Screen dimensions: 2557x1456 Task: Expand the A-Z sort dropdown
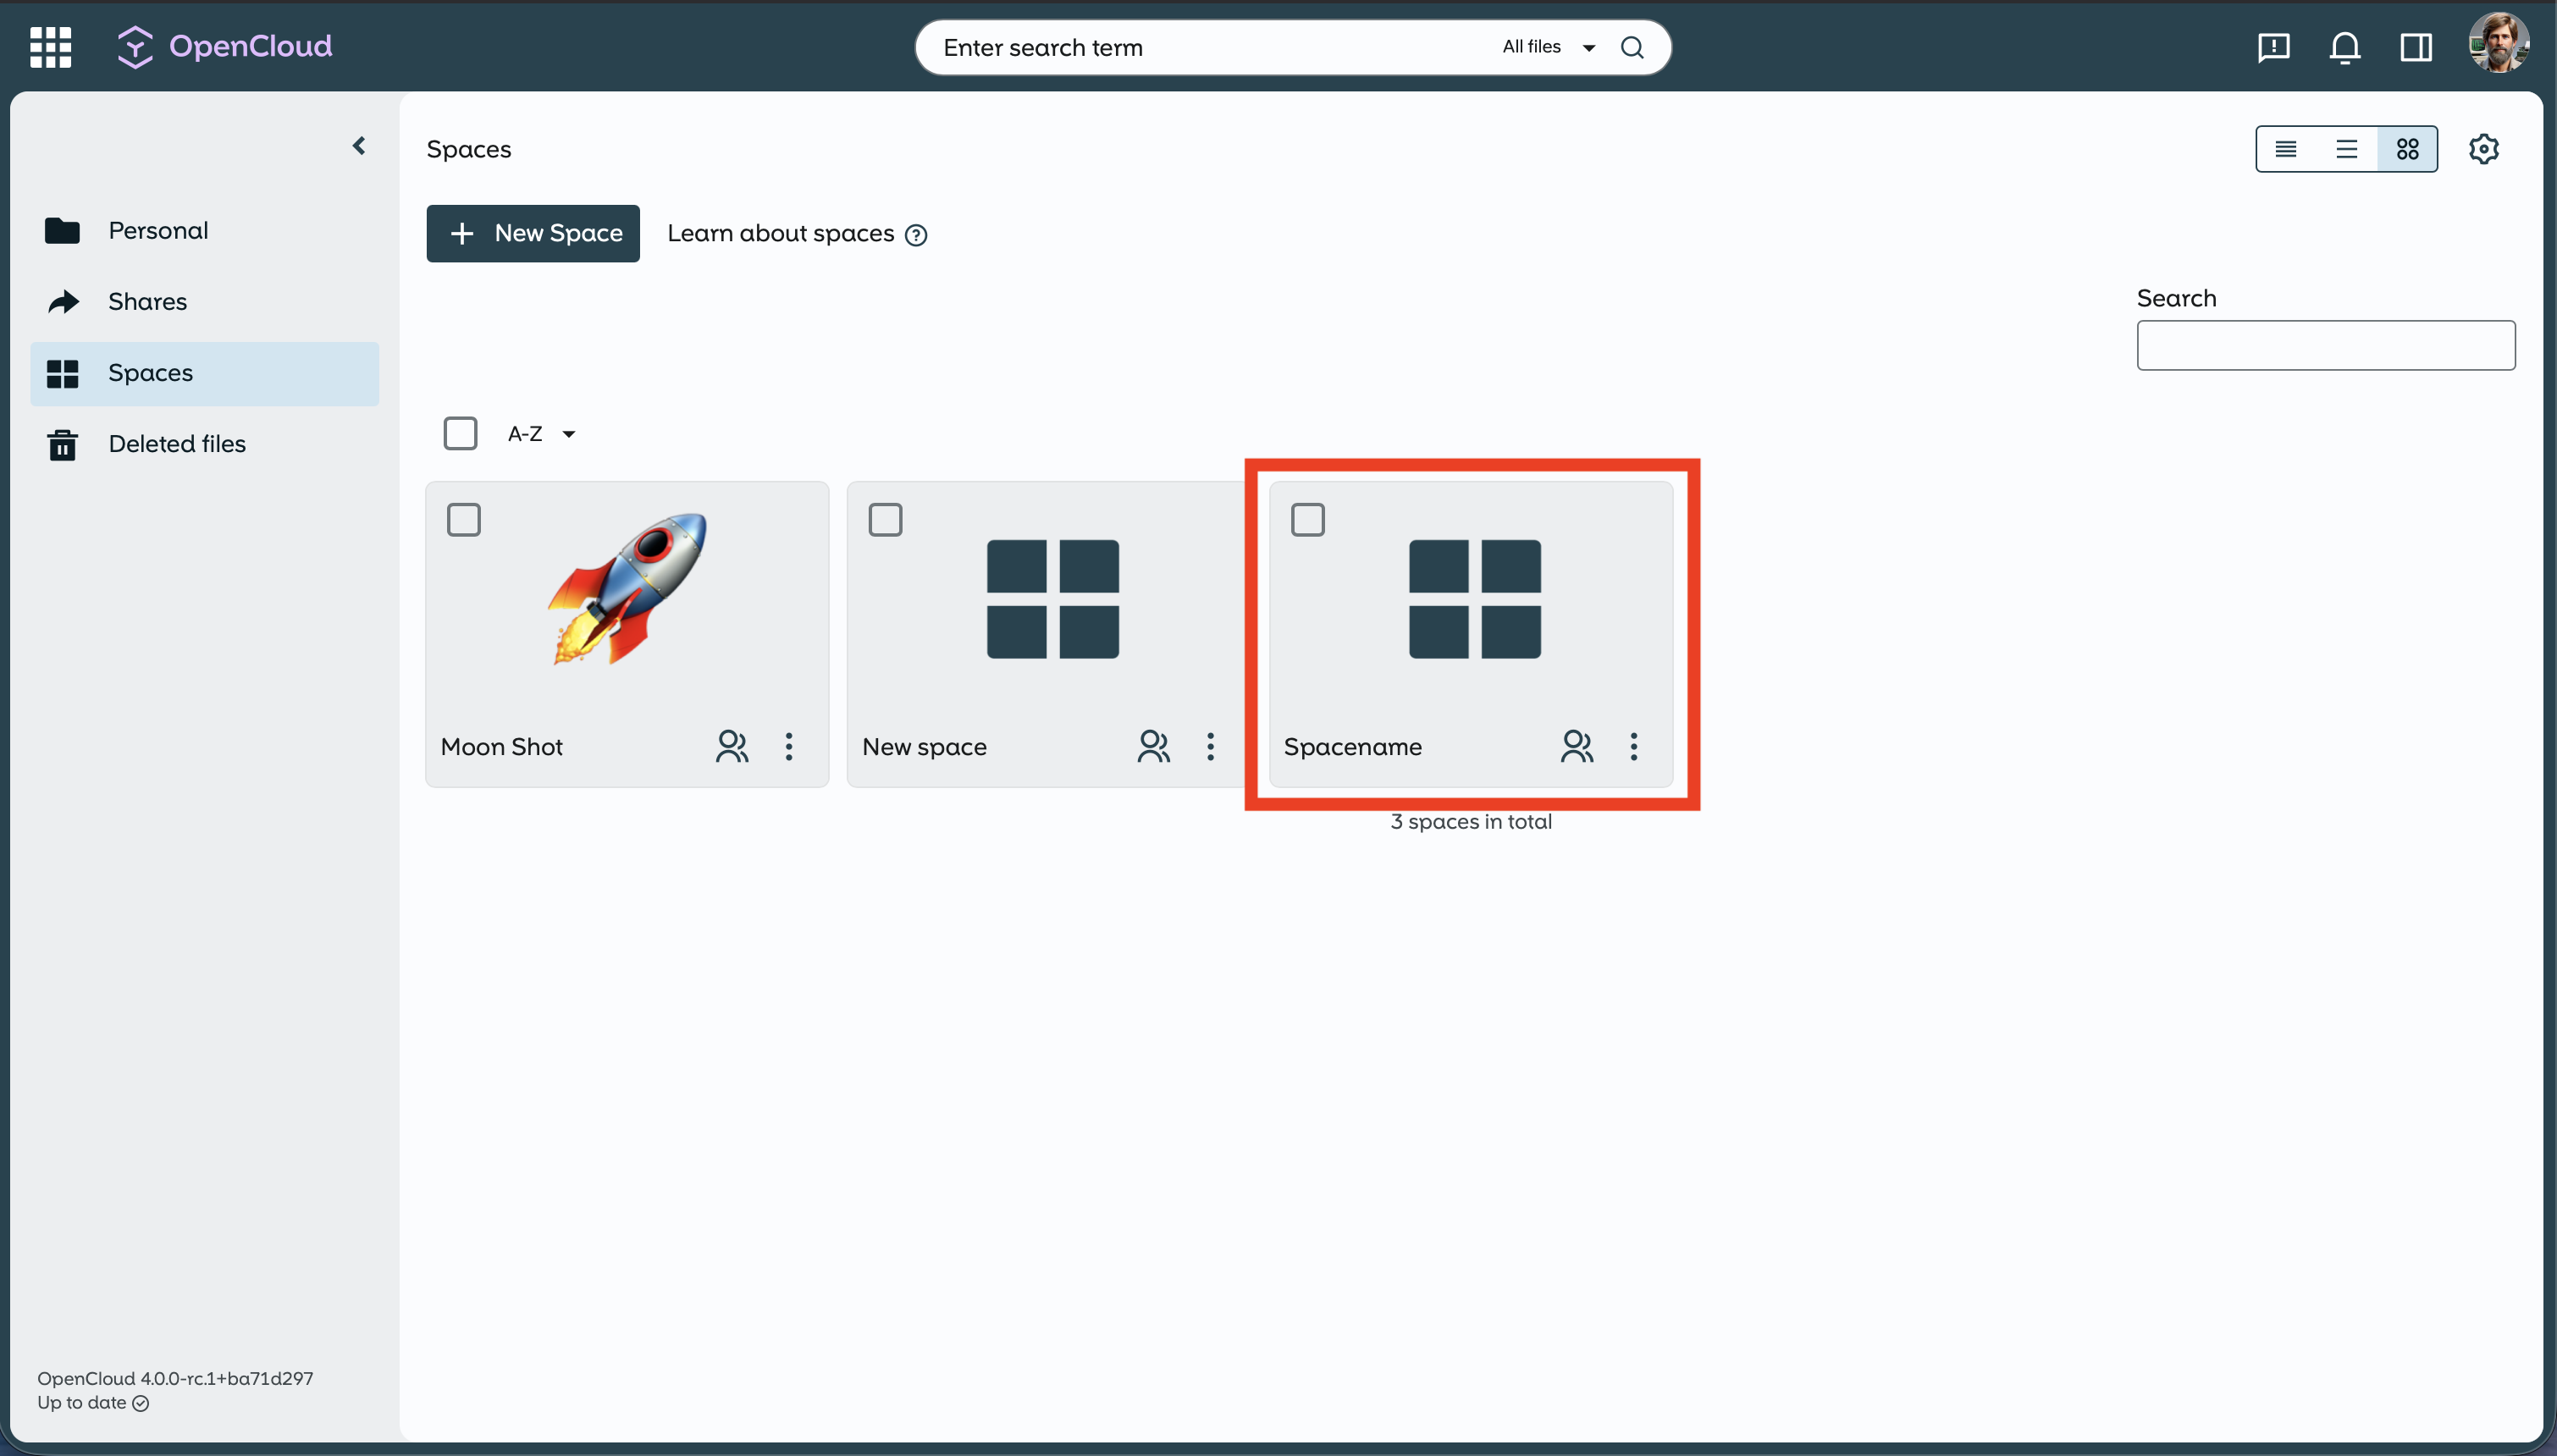pos(541,434)
